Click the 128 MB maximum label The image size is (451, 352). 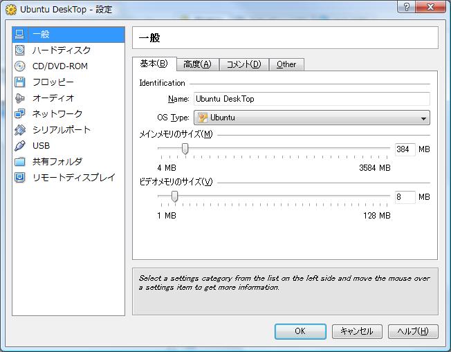pos(377,216)
